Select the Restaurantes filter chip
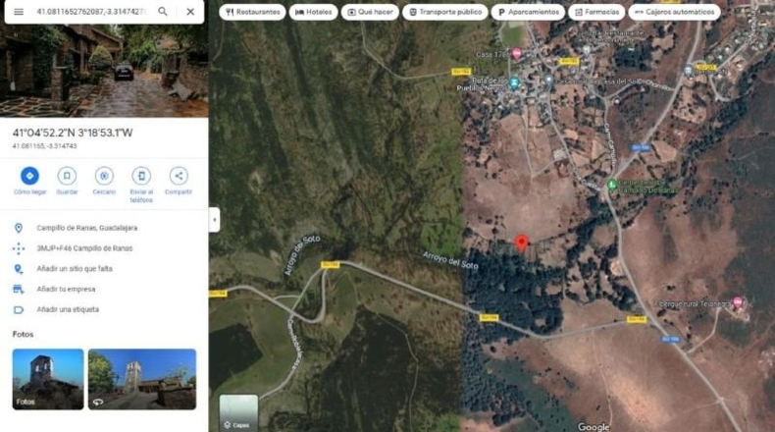775x432 pixels. 252,12
